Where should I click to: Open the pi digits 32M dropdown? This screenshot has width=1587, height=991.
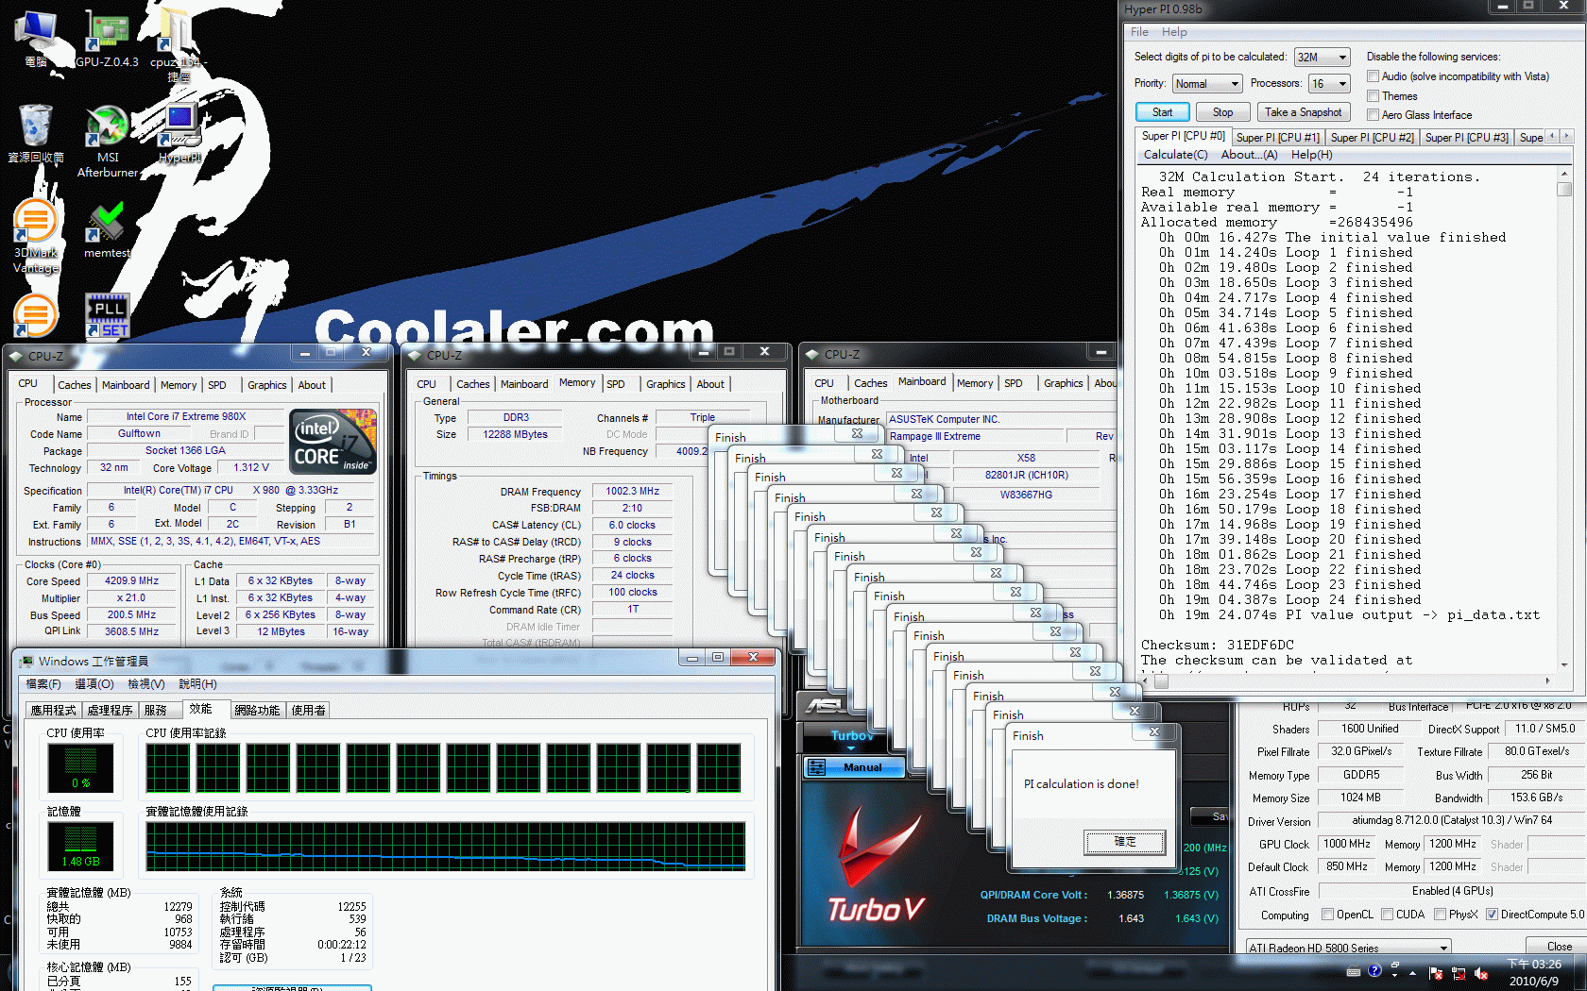pos(1322,57)
